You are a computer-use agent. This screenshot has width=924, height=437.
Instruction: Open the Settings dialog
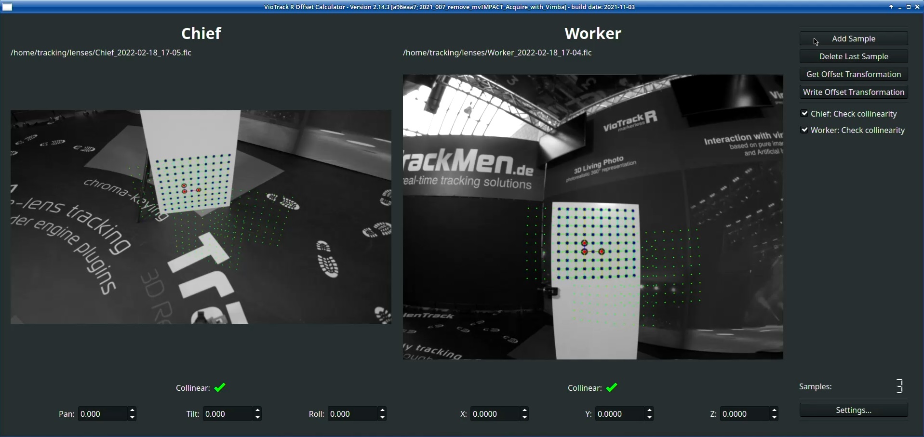point(853,410)
